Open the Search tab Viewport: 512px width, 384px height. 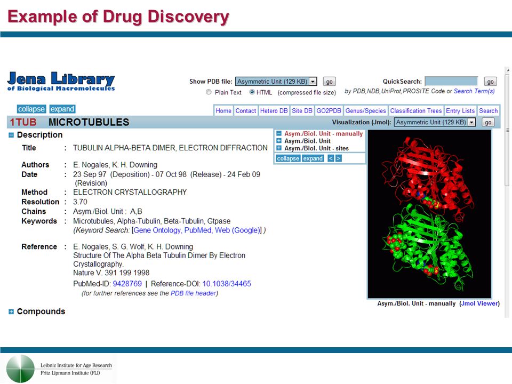(x=489, y=111)
